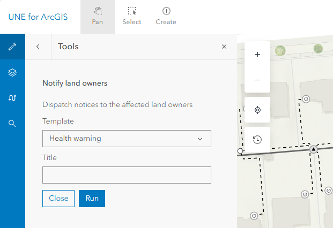Image resolution: width=333 pixels, height=228 pixels.
Task: Click the Template dropdown chevron arrow
Action: tap(200, 139)
